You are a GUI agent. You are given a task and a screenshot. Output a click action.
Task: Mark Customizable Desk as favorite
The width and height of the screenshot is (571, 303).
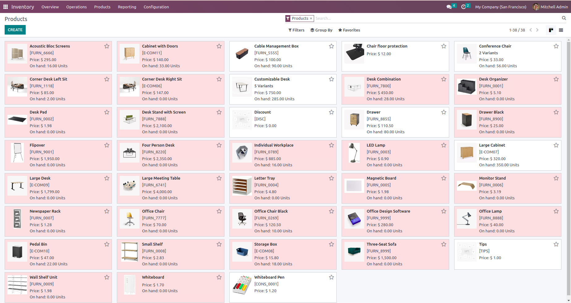331,79
